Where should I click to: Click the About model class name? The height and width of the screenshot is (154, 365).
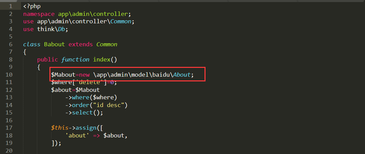[x=182, y=75]
